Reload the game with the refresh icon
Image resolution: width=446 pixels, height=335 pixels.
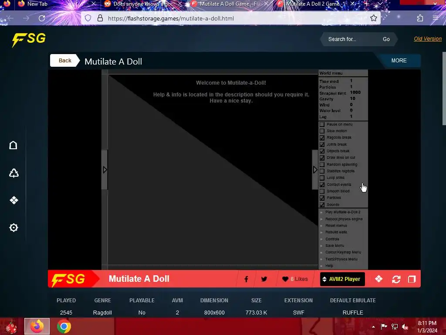[396, 279]
